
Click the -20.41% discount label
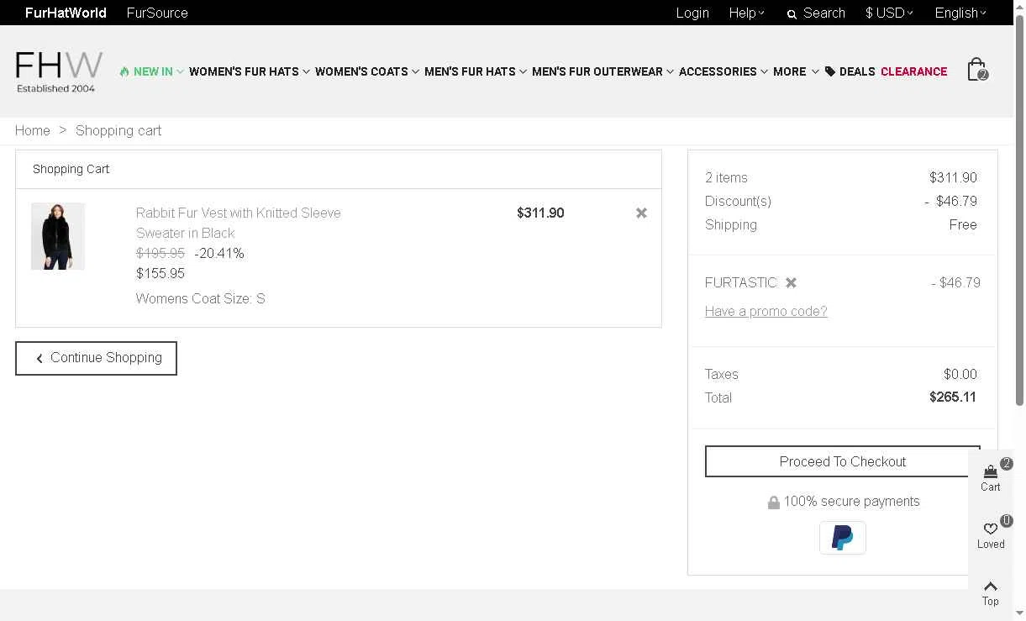pyautogui.click(x=219, y=253)
